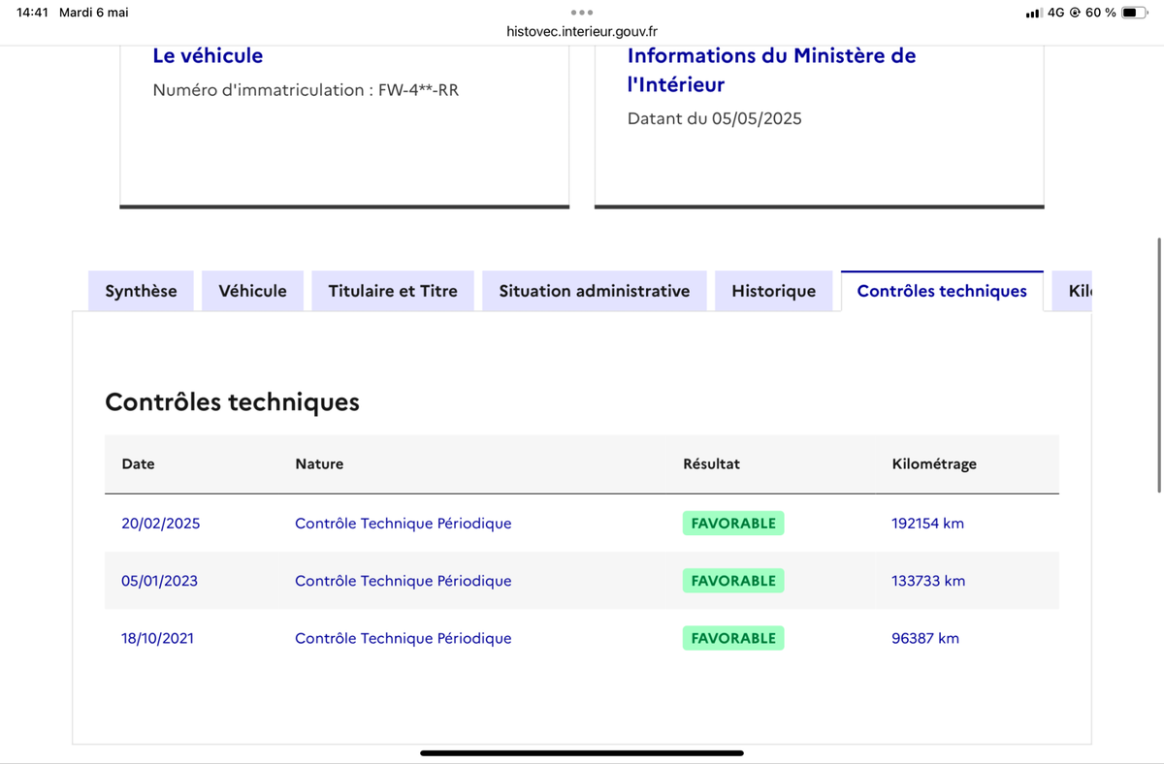
Task: Click Contrôle Technique Périodique for 05/01/2023
Action: click(x=404, y=581)
